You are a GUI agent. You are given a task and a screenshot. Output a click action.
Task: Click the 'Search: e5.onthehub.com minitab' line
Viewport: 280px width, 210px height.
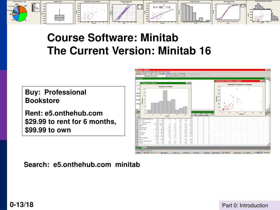pyautogui.click(x=82, y=165)
